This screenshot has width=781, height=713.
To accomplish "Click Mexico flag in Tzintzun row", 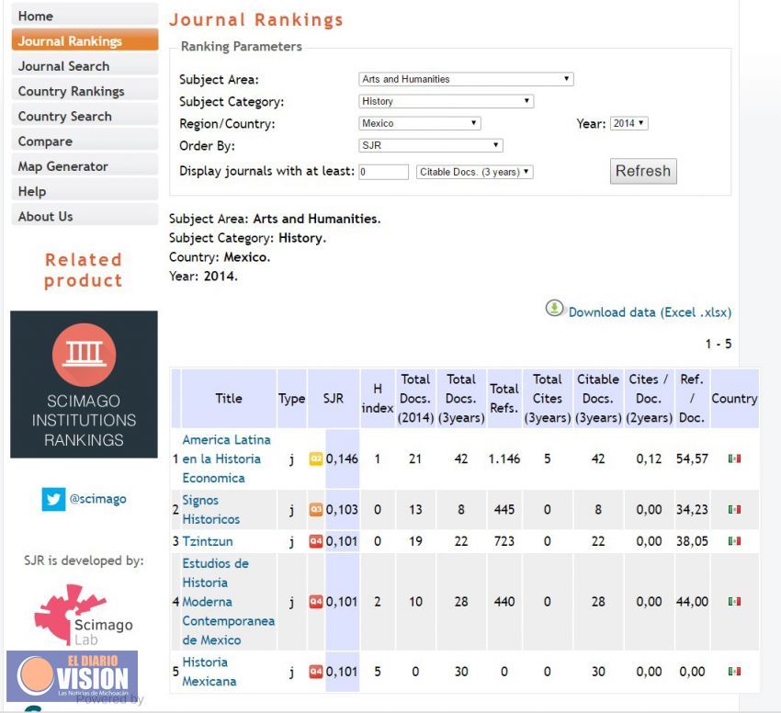I will [x=734, y=541].
